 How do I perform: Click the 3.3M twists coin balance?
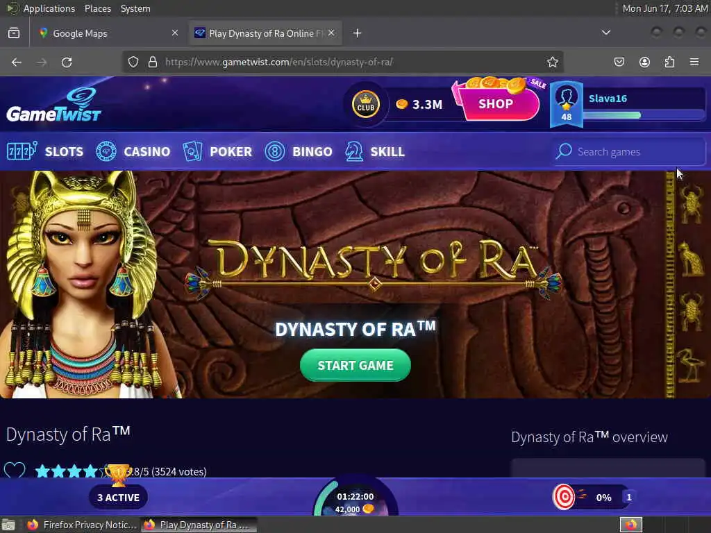click(419, 105)
